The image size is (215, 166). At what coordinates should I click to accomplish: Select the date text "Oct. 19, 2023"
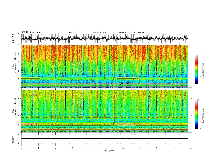76,33
